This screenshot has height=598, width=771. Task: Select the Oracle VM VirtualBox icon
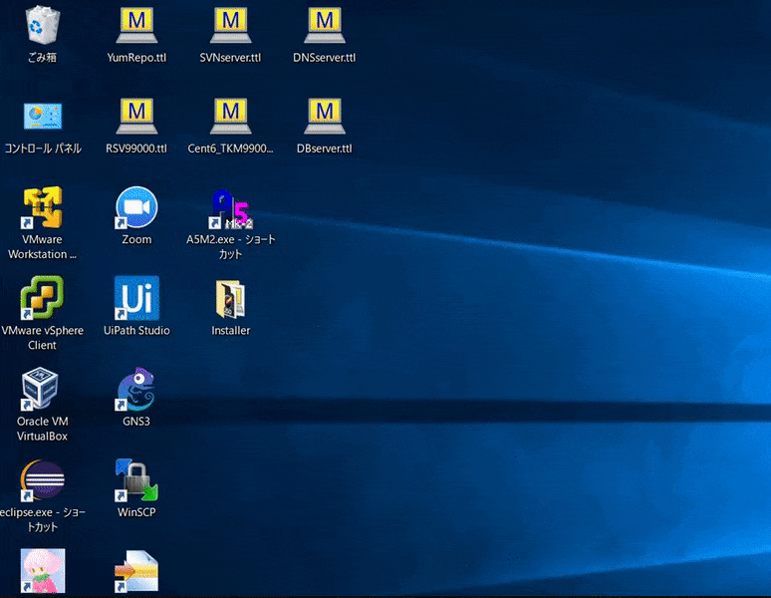(40, 389)
